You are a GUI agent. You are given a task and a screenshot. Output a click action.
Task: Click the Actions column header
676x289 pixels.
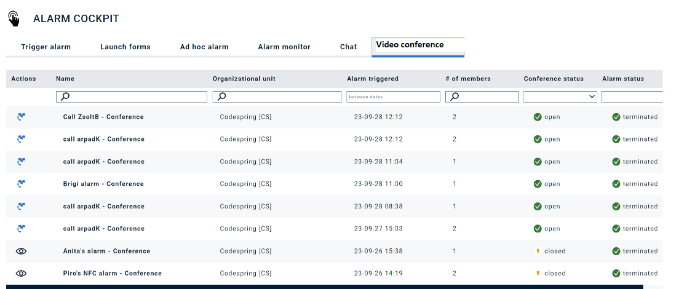24,79
